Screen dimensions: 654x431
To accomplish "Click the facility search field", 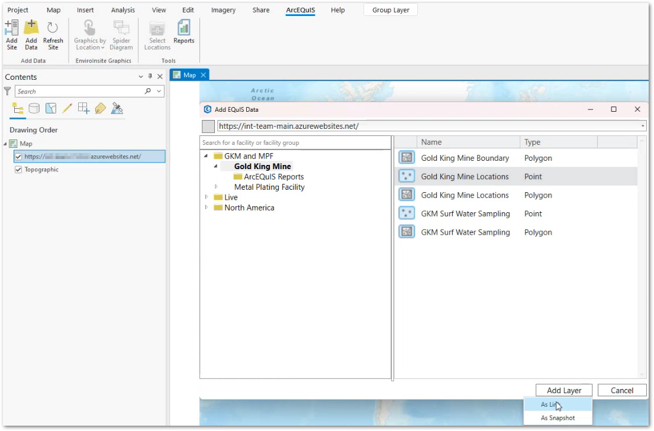I will tap(296, 142).
